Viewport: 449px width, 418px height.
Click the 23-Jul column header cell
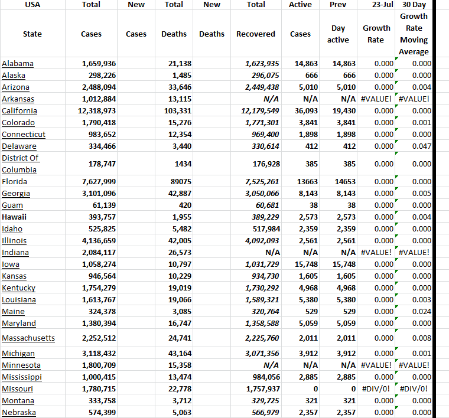pos(376,5)
